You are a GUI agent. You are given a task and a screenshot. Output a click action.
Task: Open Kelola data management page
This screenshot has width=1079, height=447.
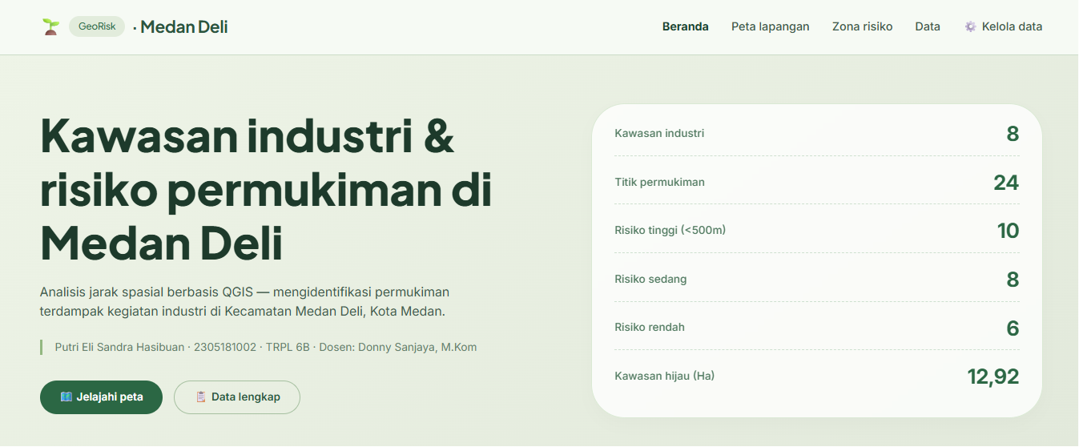point(1004,26)
